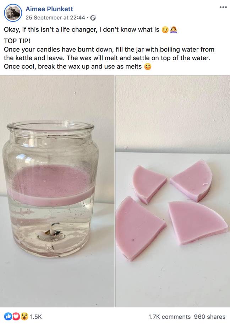This screenshot has height=325, width=230.
Task: Click the 'TOP TIP!' post text line
Action: click(17, 41)
